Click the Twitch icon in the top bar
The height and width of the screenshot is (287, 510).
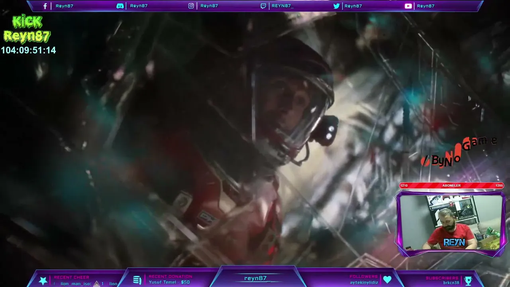[263, 6]
